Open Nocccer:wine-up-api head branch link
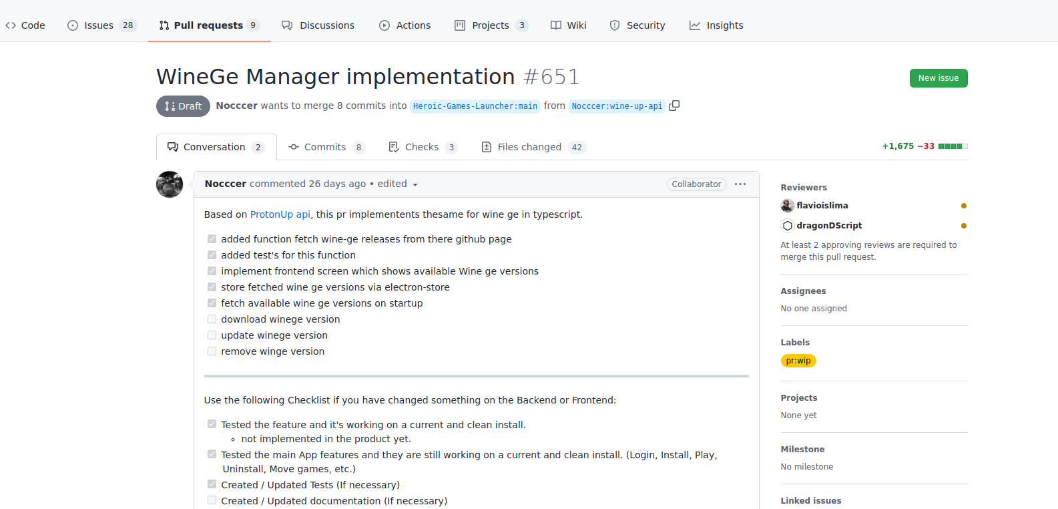 click(617, 106)
